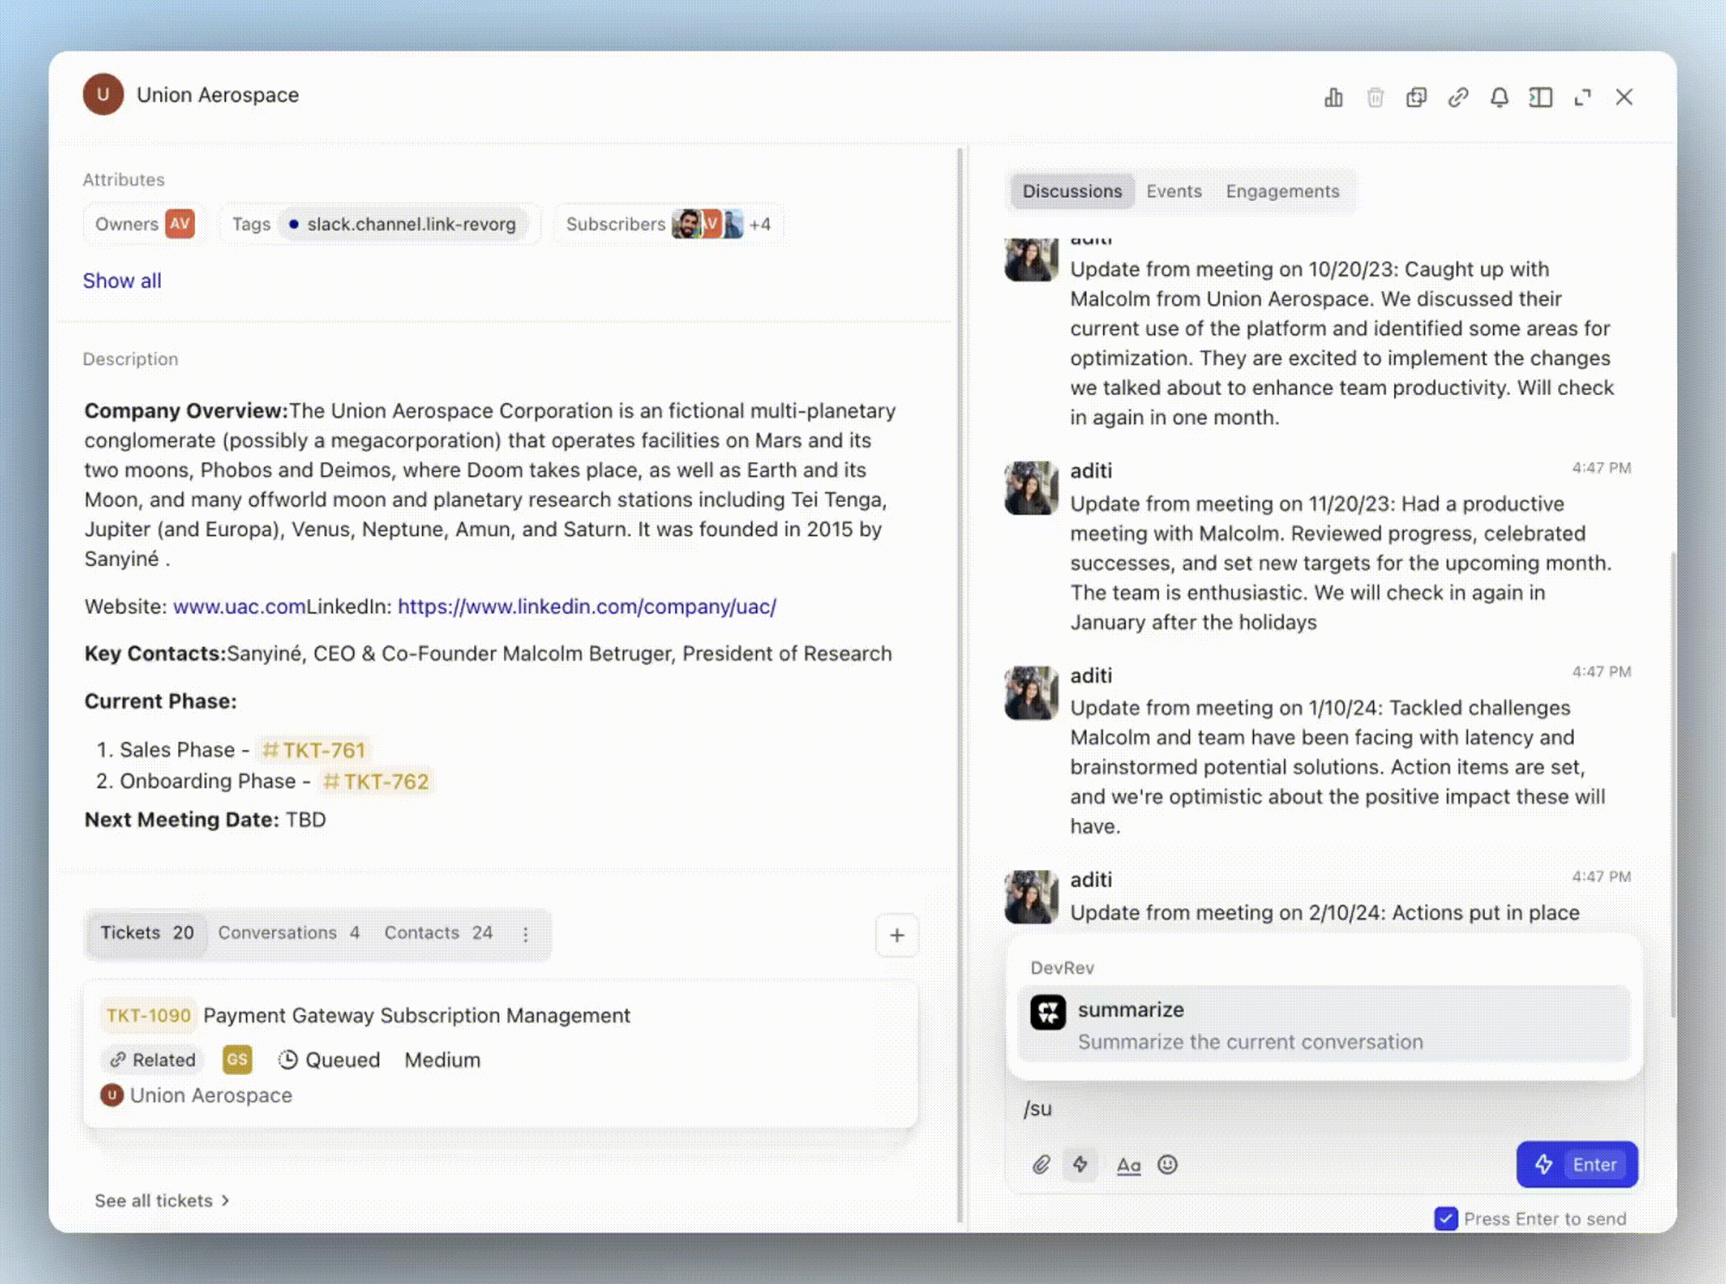Image resolution: width=1726 pixels, height=1284 pixels.
Task: Click the duplicate copy icon in header
Action: pyautogui.click(x=1417, y=97)
